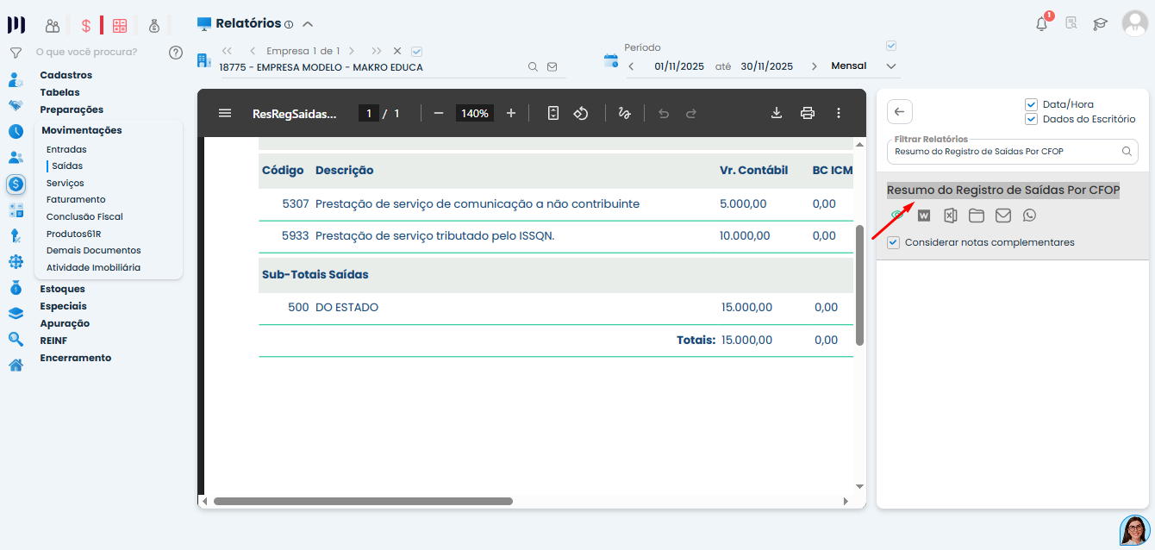Toggle the checkbox beside company navigation
Screen dimensions: 1155x550
417,51
